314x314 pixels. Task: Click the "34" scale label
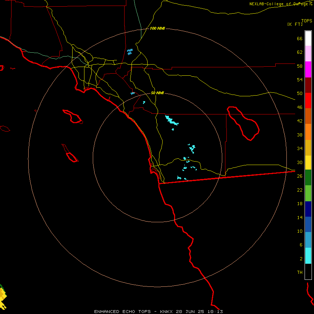click(300, 149)
